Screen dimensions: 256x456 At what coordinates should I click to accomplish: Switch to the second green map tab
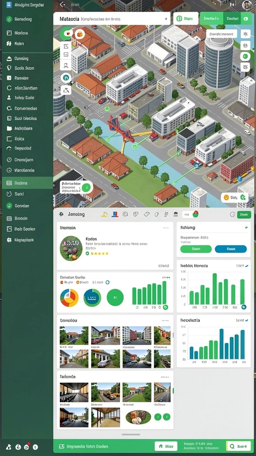tap(232, 18)
